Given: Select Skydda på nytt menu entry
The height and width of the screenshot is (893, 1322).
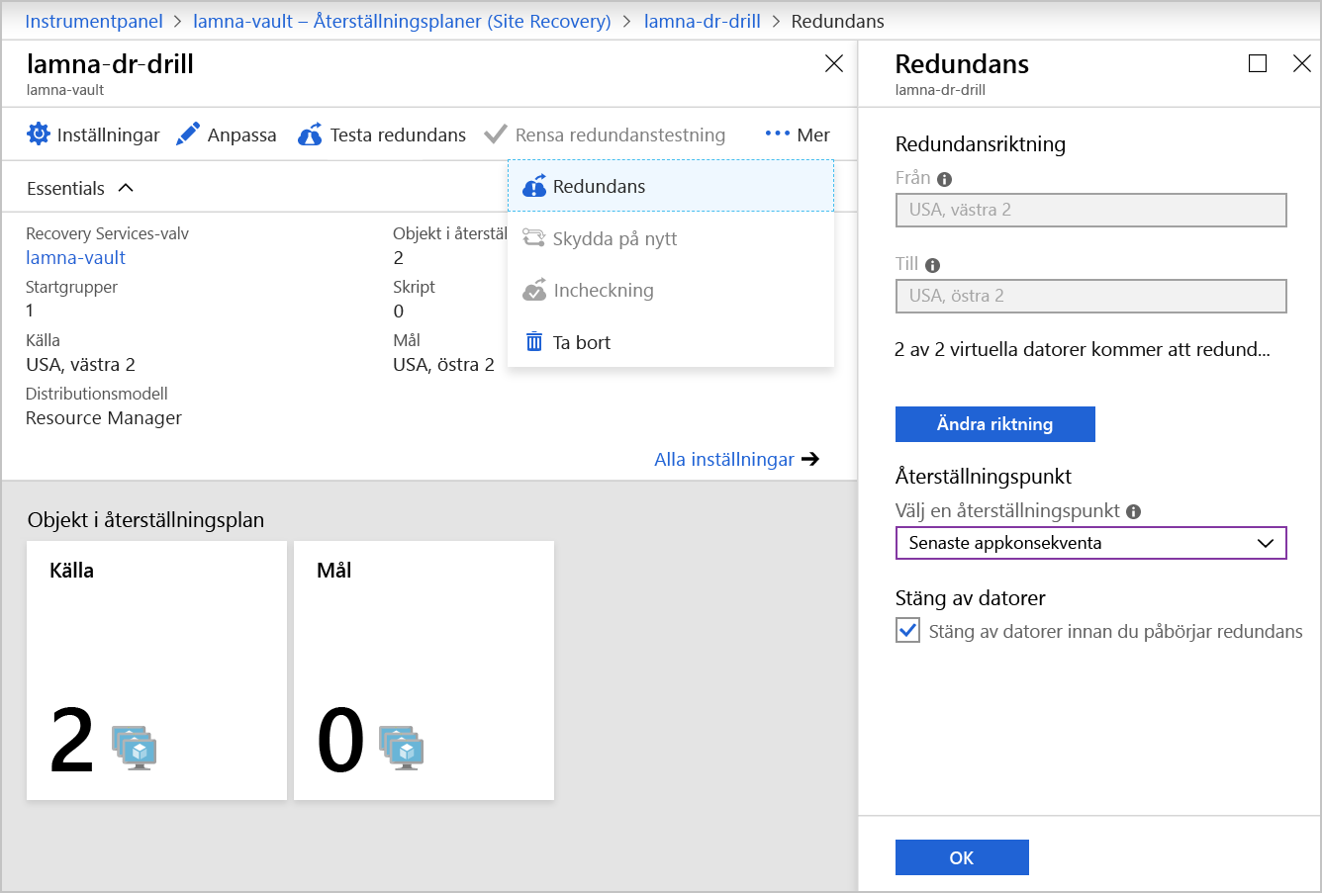Looking at the screenshot, I should tap(671, 238).
